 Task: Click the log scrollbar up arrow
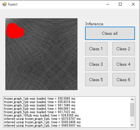[x=132, y=99]
